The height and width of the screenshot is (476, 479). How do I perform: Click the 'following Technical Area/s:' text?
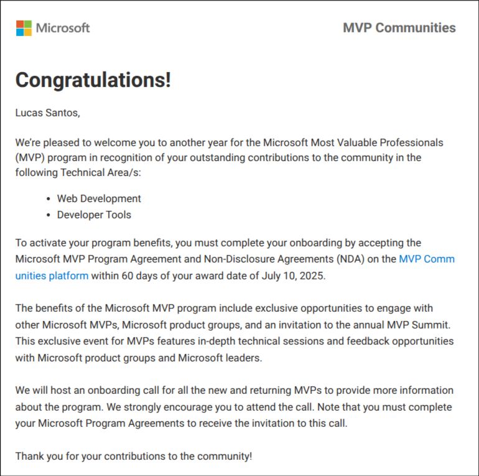tap(78, 172)
